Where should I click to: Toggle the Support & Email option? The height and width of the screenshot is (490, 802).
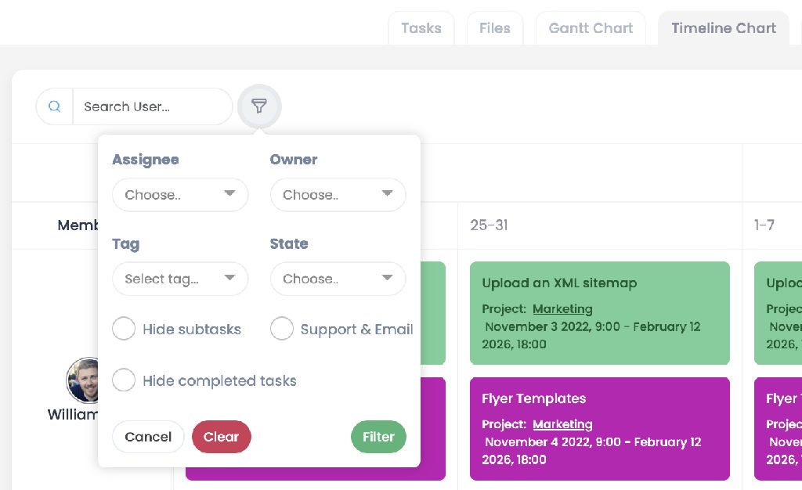(x=282, y=330)
